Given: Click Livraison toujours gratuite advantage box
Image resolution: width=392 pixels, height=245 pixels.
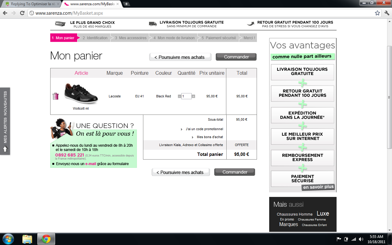Looking at the screenshot, I should [302, 72].
